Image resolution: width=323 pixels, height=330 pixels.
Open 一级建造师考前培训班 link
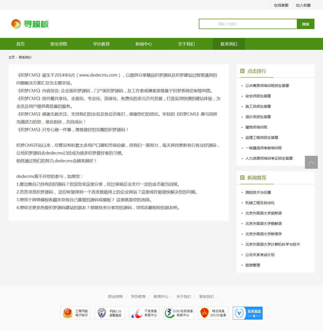click(264, 148)
